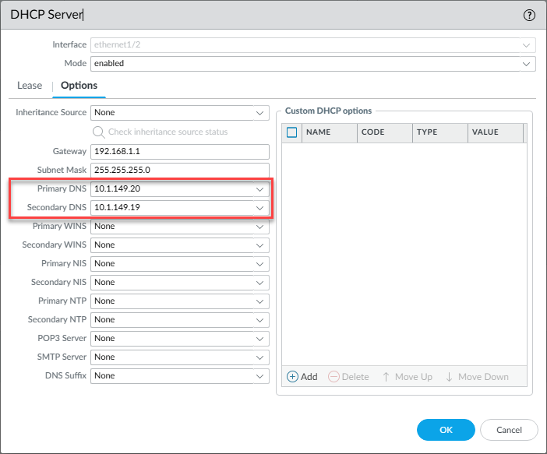Open the Primary WINS dropdown
The image size is (547, 454).
(x=259, y=227)
